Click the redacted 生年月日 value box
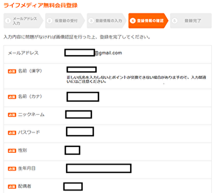 tap(99, 168)
